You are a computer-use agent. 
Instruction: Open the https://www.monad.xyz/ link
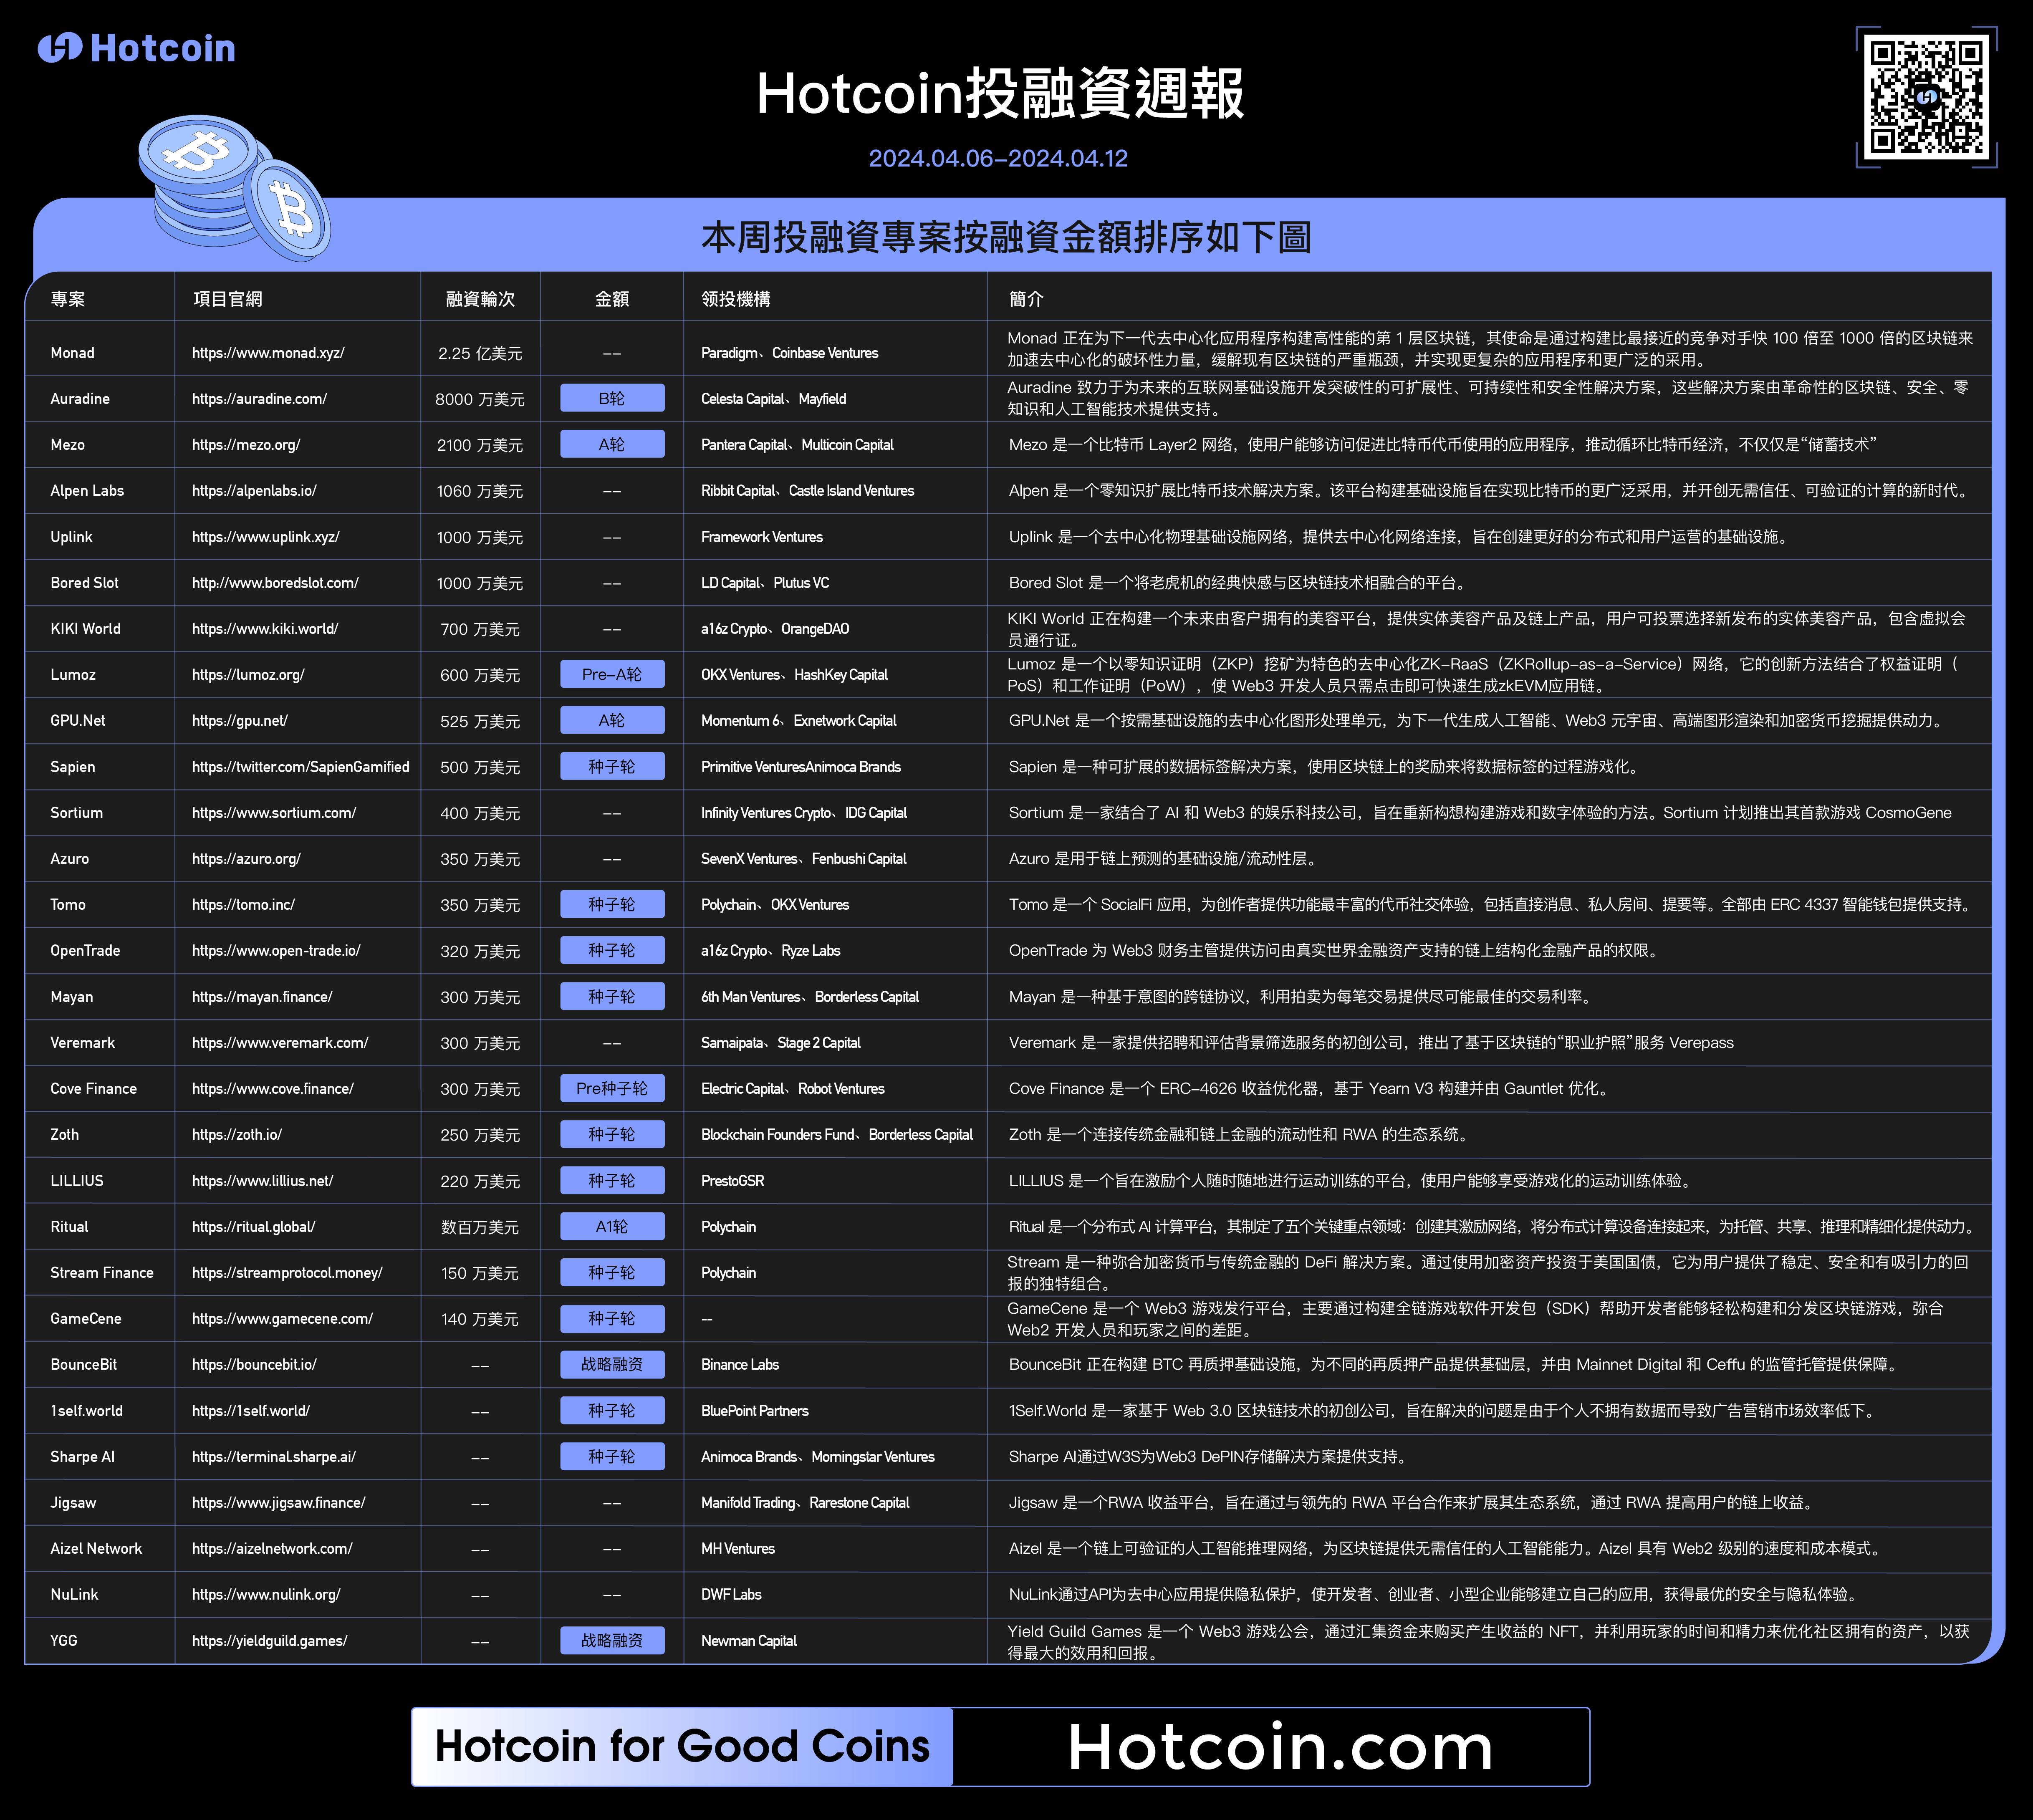pyautogui.click(x=268, y=353)
